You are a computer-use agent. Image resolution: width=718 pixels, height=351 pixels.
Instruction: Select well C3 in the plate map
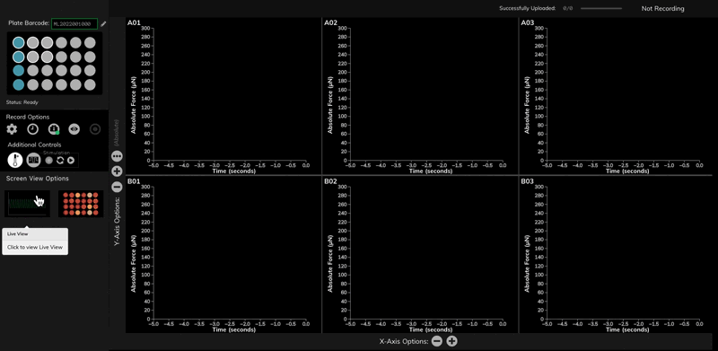[x=47, y=71]
